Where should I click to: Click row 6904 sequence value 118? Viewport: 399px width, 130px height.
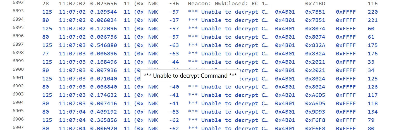pos(372,104)
